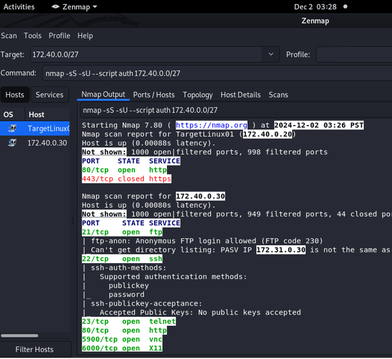Click the Filter Hosts button

(35, 349)
